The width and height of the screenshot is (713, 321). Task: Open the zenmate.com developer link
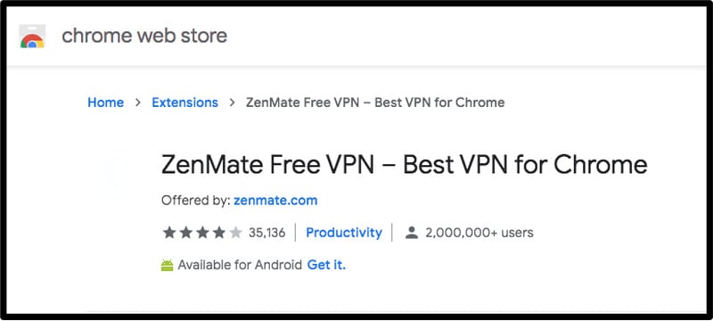[275, 201]
